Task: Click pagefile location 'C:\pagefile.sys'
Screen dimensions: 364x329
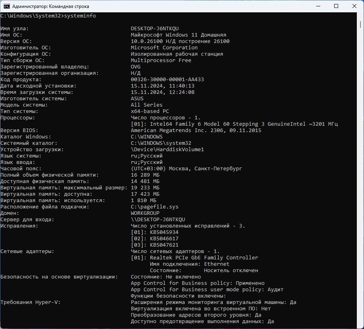Action: coord(155,207)
